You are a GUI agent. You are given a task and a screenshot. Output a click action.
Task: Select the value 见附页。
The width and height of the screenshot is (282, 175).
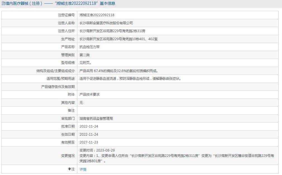click(85, 63)
